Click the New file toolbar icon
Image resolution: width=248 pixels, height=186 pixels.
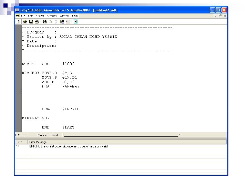click(x=18, y=22)
